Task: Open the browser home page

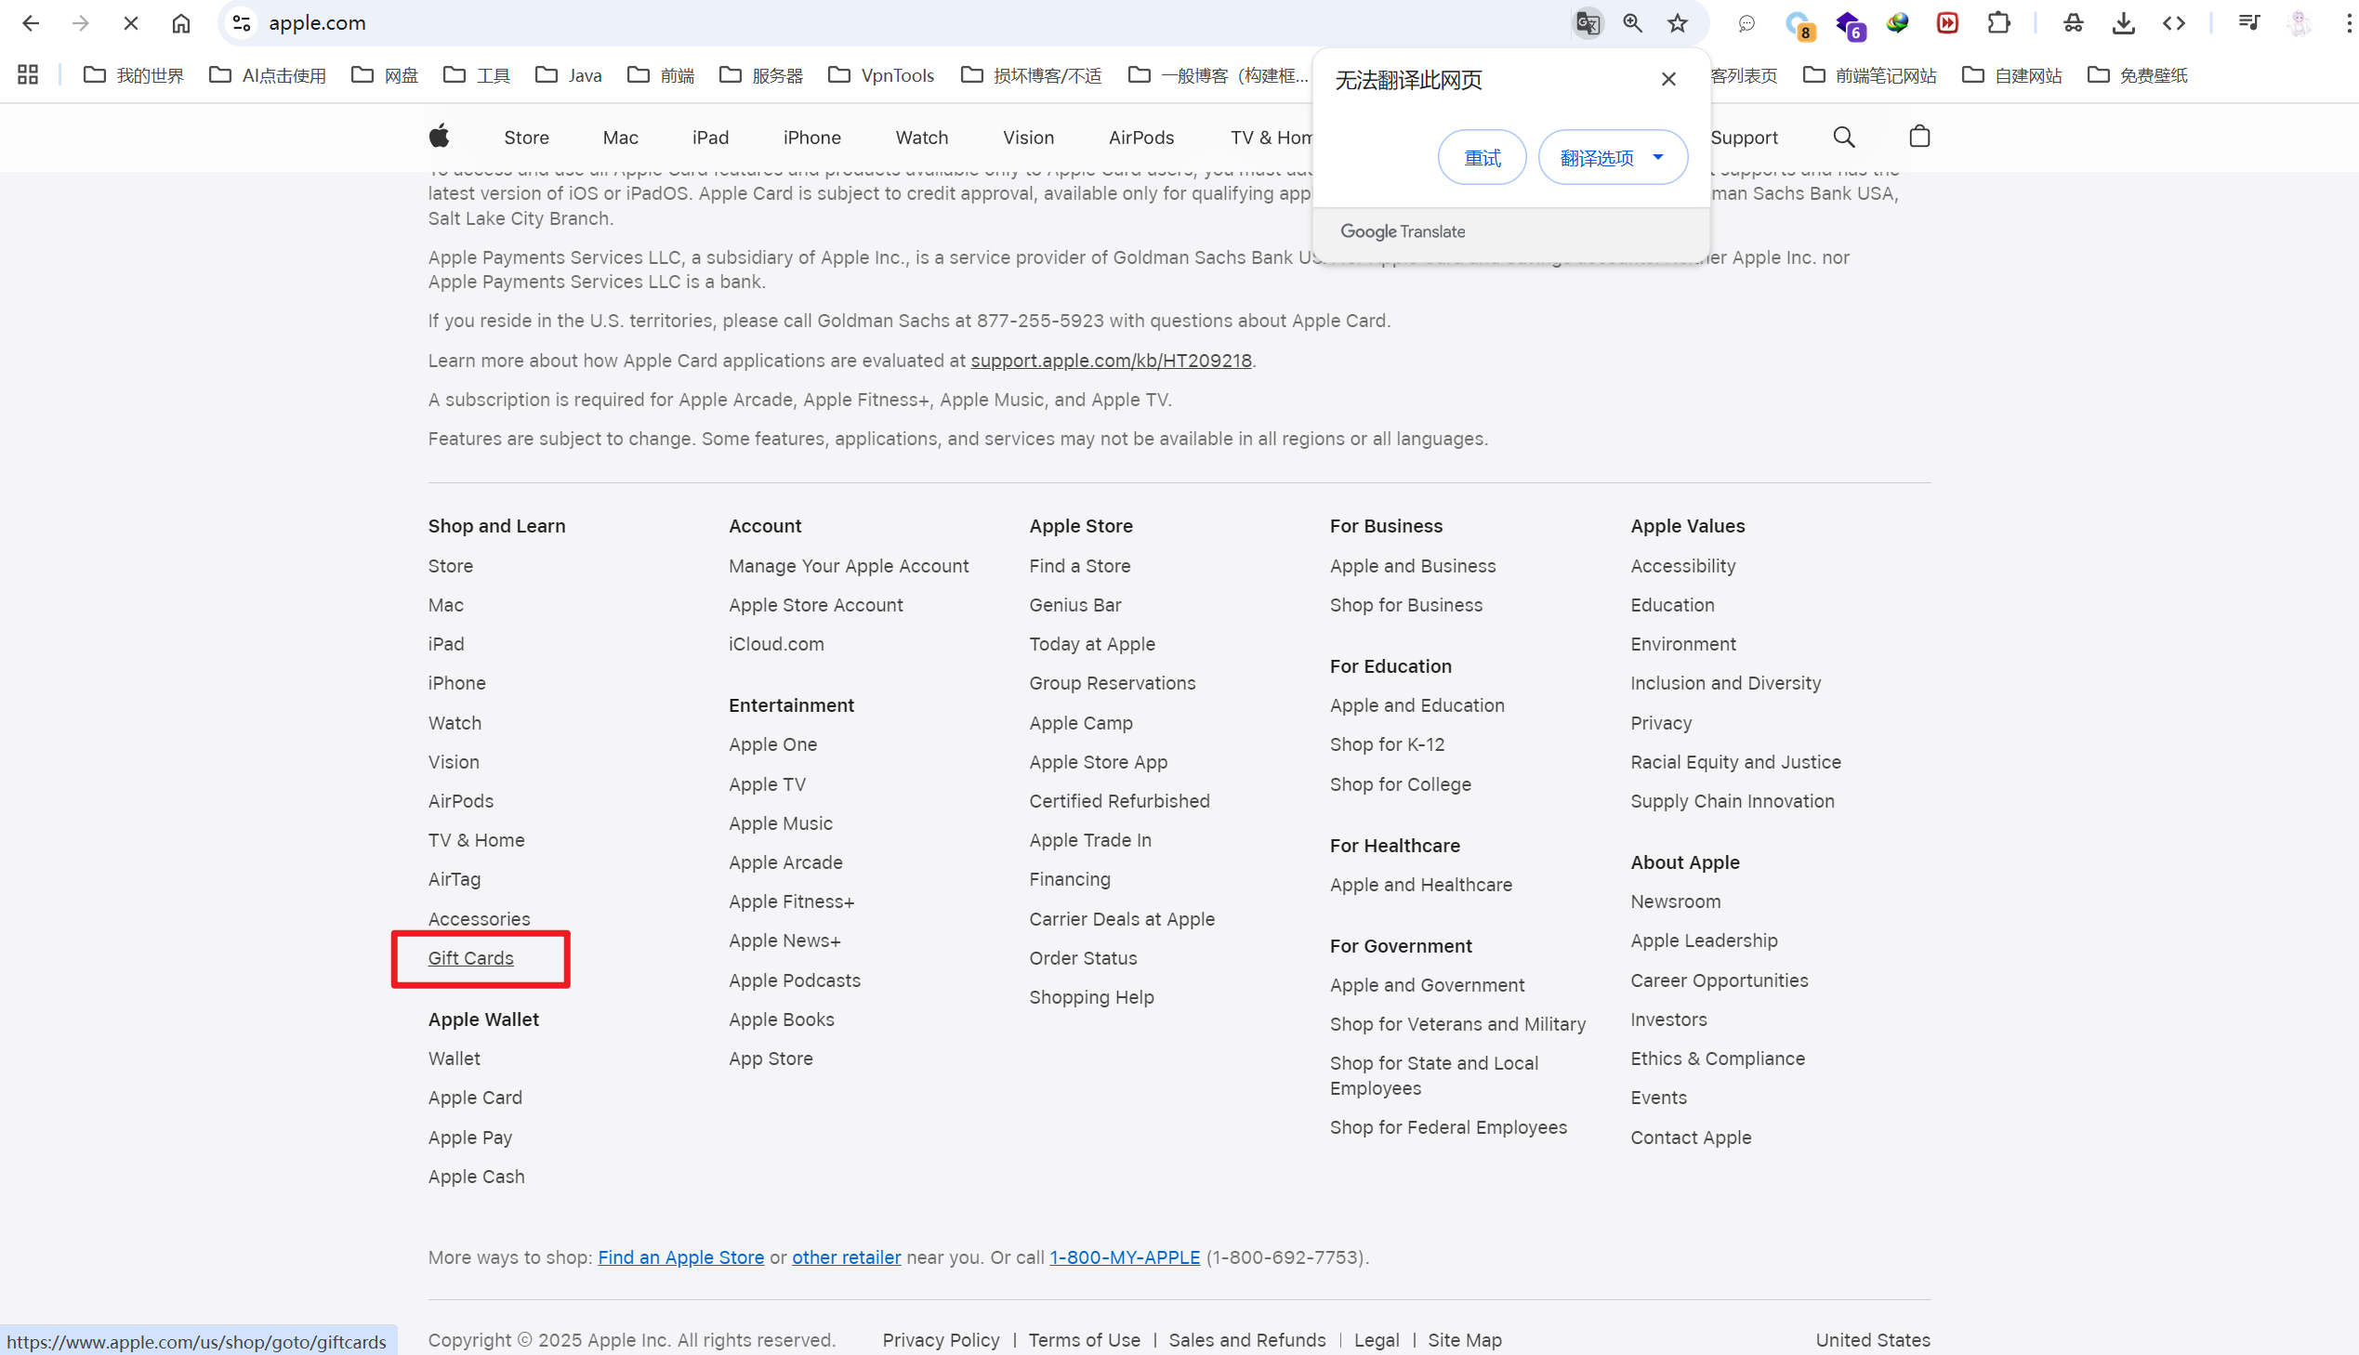Action: click(180, 23)
